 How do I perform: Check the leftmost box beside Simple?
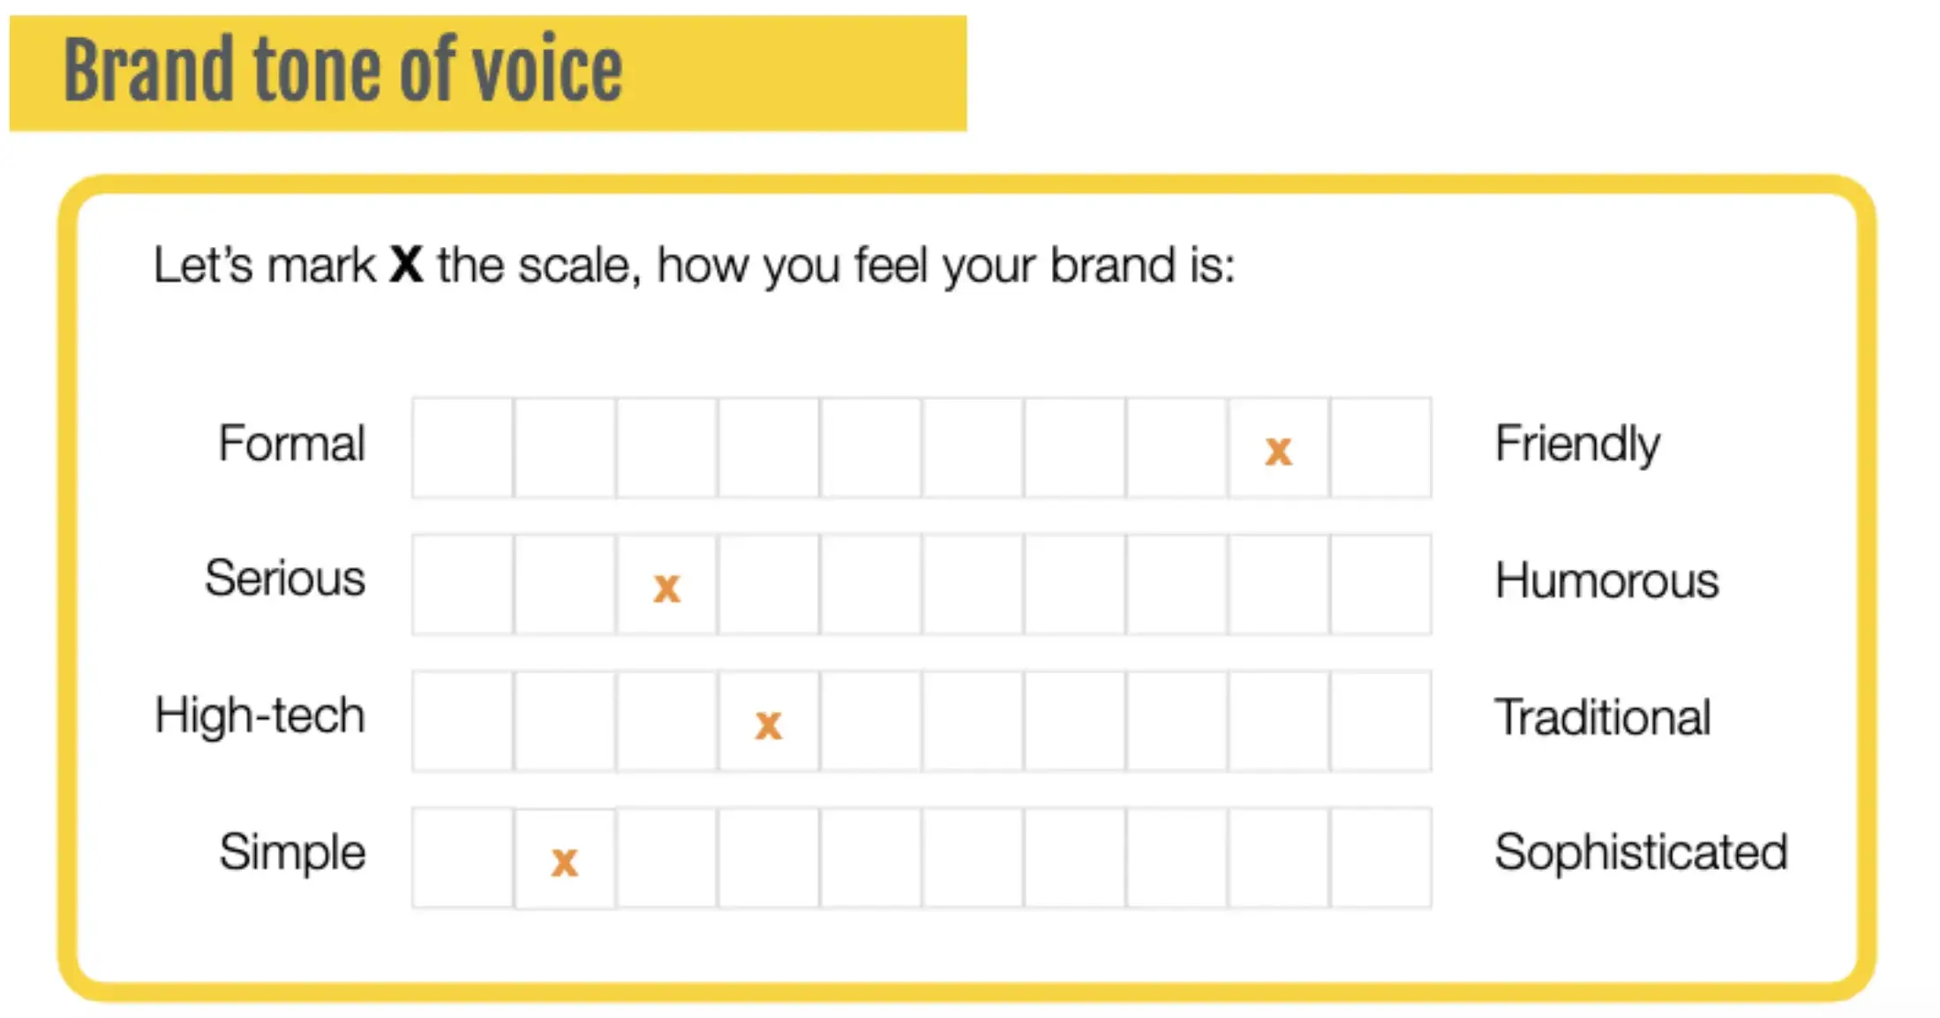(462, 857)
